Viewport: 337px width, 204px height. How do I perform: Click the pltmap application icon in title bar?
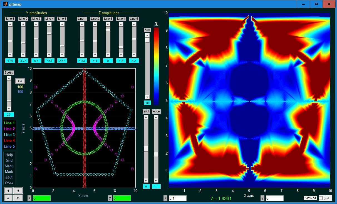(x=5, y=4)
